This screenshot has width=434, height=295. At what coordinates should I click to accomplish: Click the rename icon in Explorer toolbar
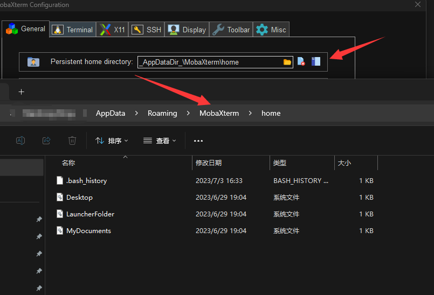20,141
